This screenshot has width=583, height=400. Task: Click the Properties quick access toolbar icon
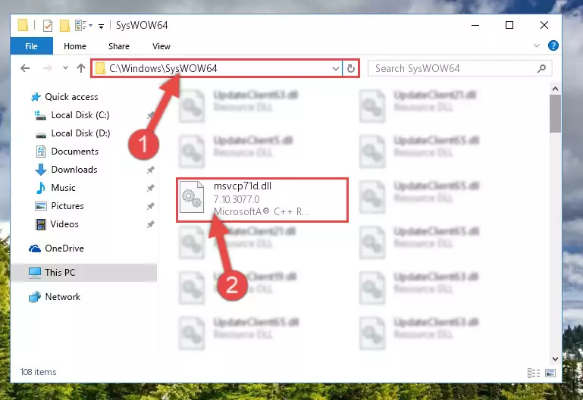(48, 26)
